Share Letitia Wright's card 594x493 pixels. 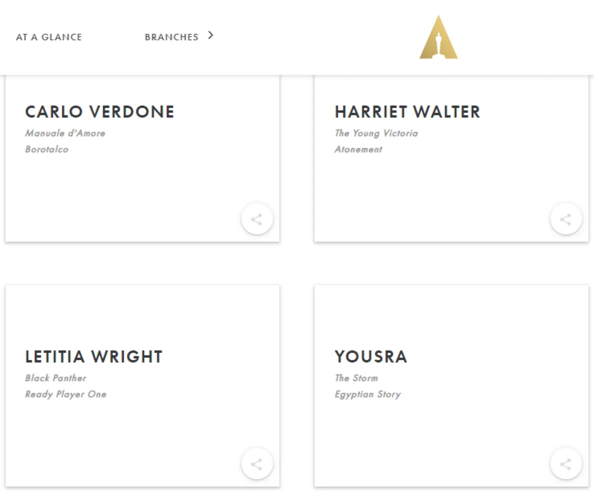[256, 464]
